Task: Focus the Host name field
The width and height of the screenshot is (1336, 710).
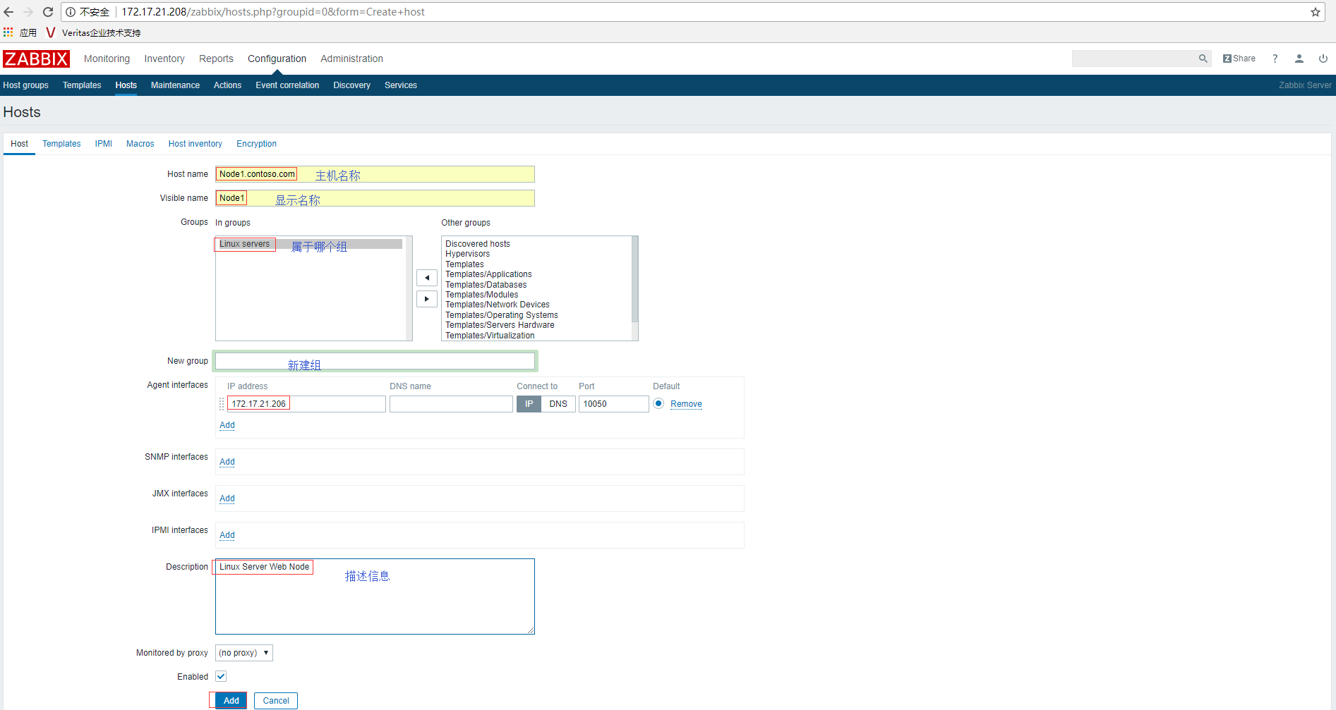Action: [375, 174]
